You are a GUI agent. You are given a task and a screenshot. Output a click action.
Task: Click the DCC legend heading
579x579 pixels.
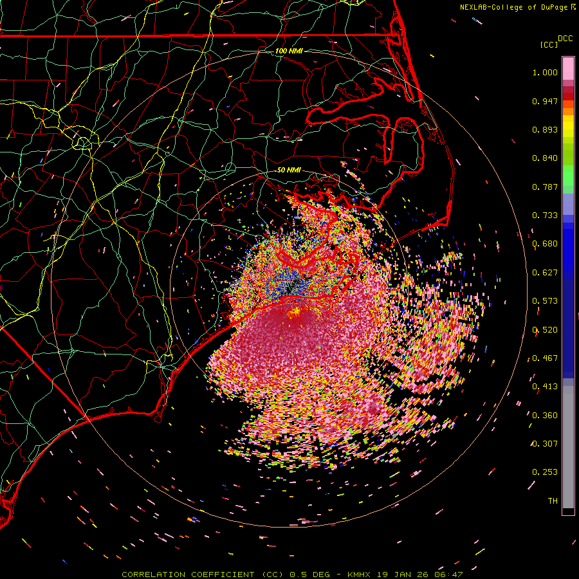(565, 39)
